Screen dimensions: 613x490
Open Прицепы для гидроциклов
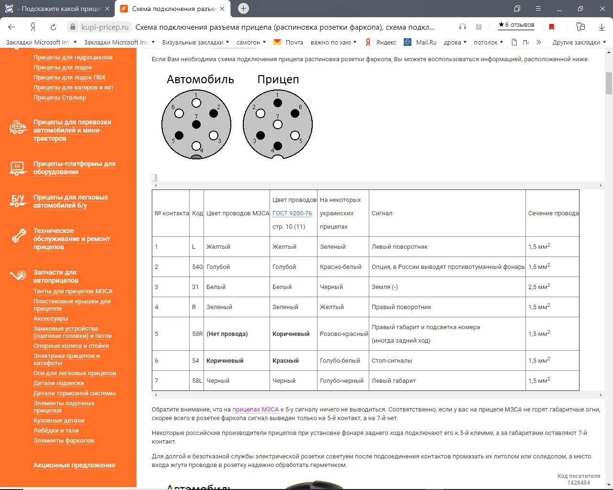[x=73, y=57]
